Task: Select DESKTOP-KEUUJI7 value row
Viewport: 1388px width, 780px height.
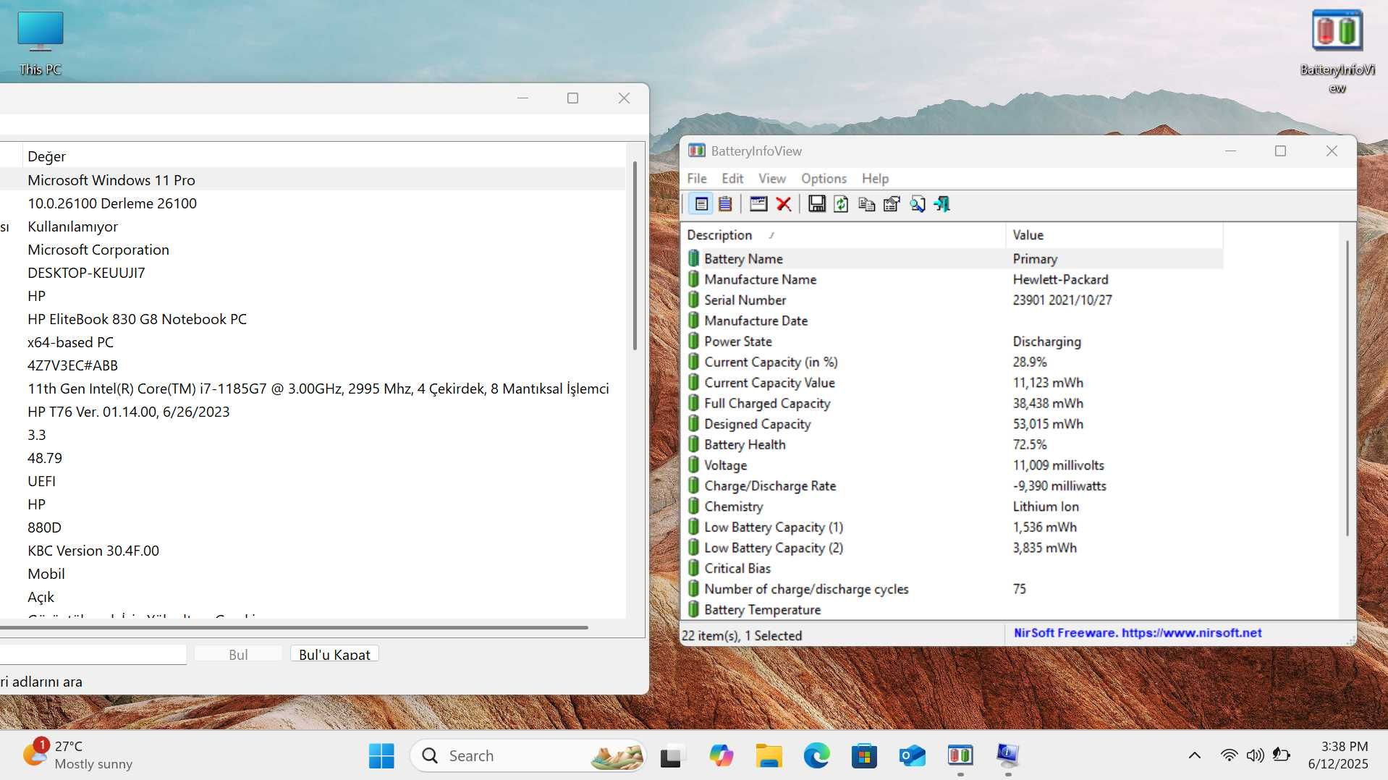Action: 313,273
